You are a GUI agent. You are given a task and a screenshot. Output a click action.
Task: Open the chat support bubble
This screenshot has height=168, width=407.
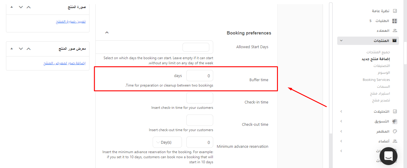tap(389, 156)
